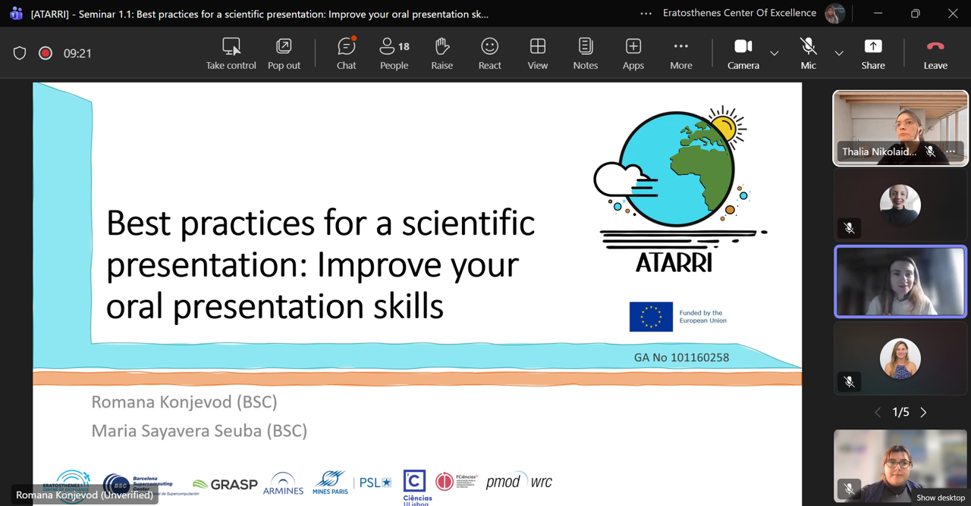
Task: Open the View layout menu
Action: point(537,53)
